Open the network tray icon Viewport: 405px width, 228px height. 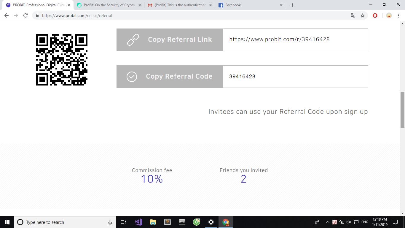[356, 222]
